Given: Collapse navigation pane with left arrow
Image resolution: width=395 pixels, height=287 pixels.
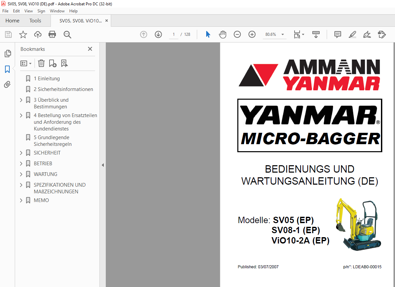Looking at the screenshot, I should (103, 165).
